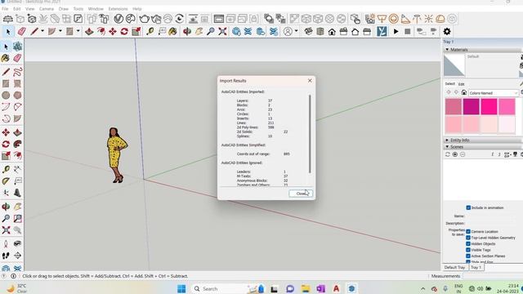Click the Close button in Import Results

point(301,194)
